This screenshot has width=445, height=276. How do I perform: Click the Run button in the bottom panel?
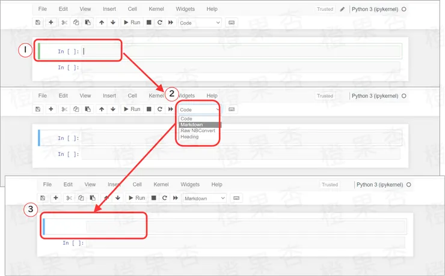[x=137, y=198]
